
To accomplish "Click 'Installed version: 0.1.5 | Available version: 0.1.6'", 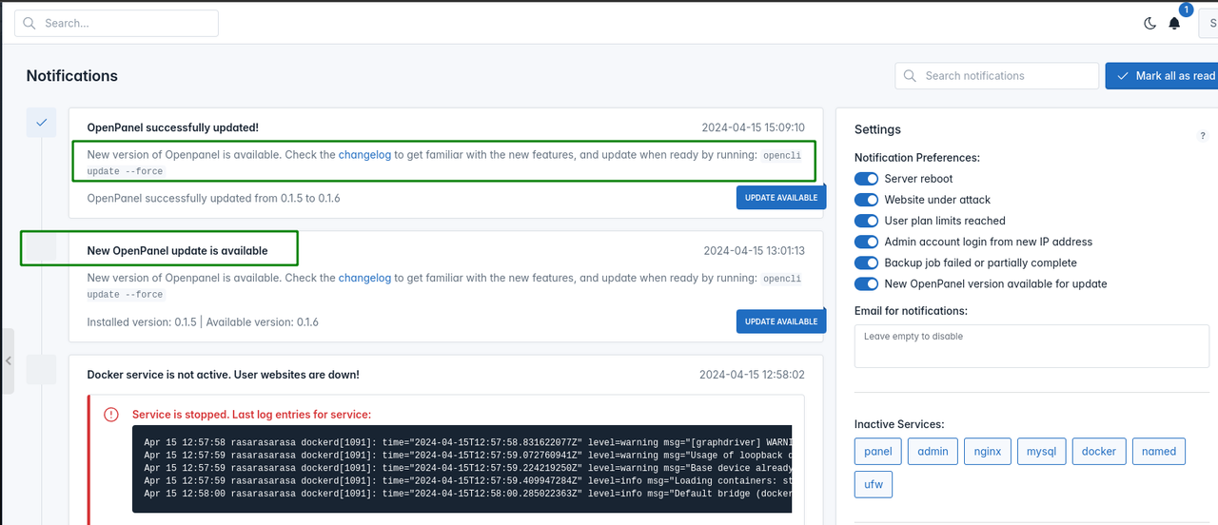I will click(x=203, y=321).
